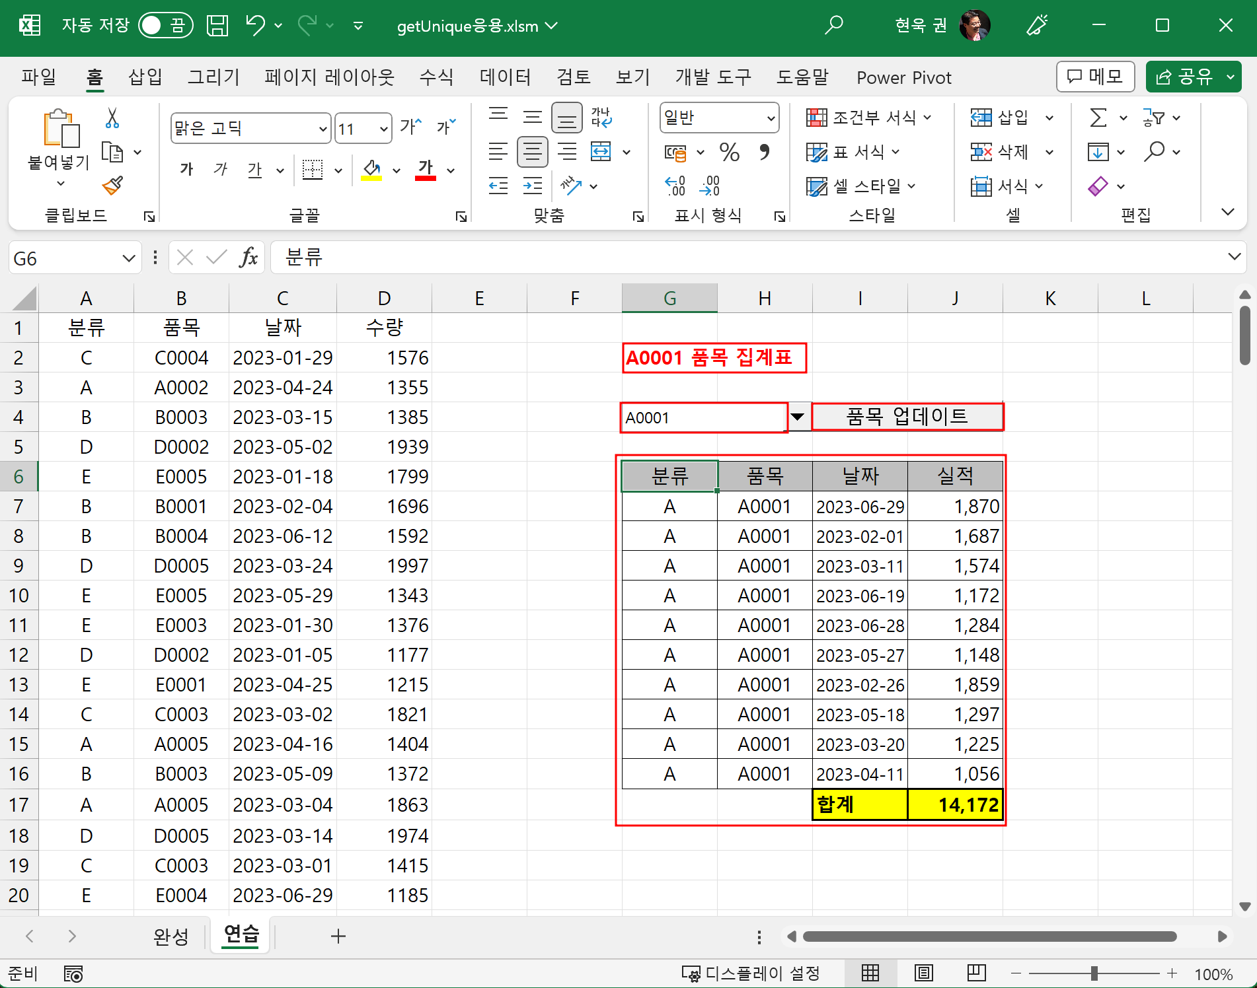
Task: Click the Merge and Center icon
Action: tap(601, 152)
